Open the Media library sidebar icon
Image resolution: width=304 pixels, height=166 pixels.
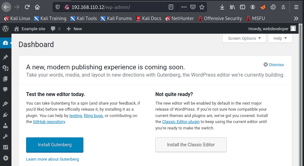tap(5, 68)
